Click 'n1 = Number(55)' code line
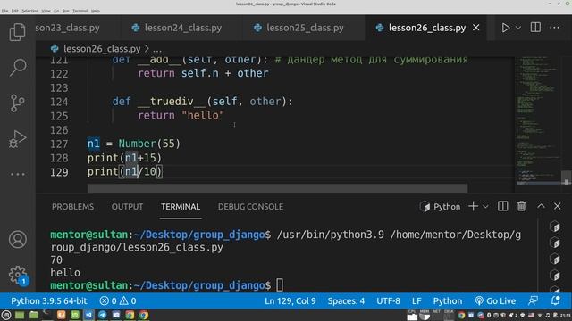Viewport: 572px width, 321px height. click(133, 144)
